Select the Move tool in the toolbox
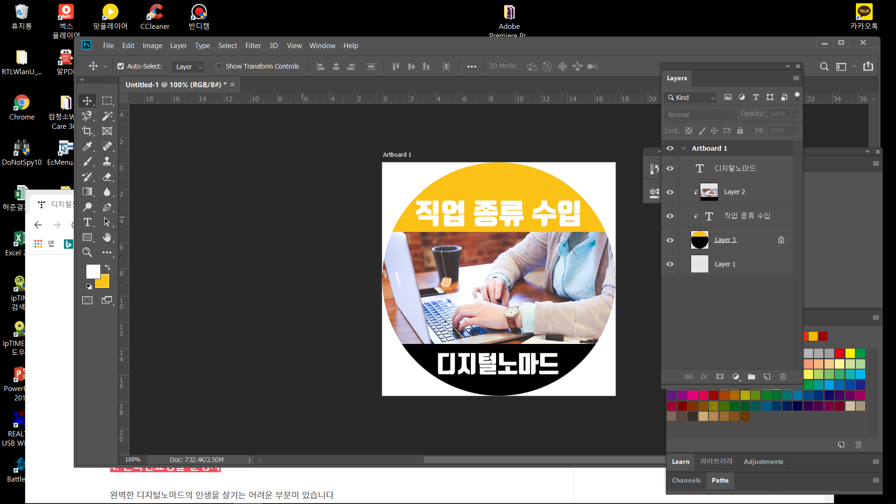 click(87, 101)
